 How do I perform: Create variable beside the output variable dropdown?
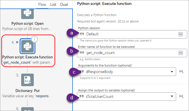(181, 96)
